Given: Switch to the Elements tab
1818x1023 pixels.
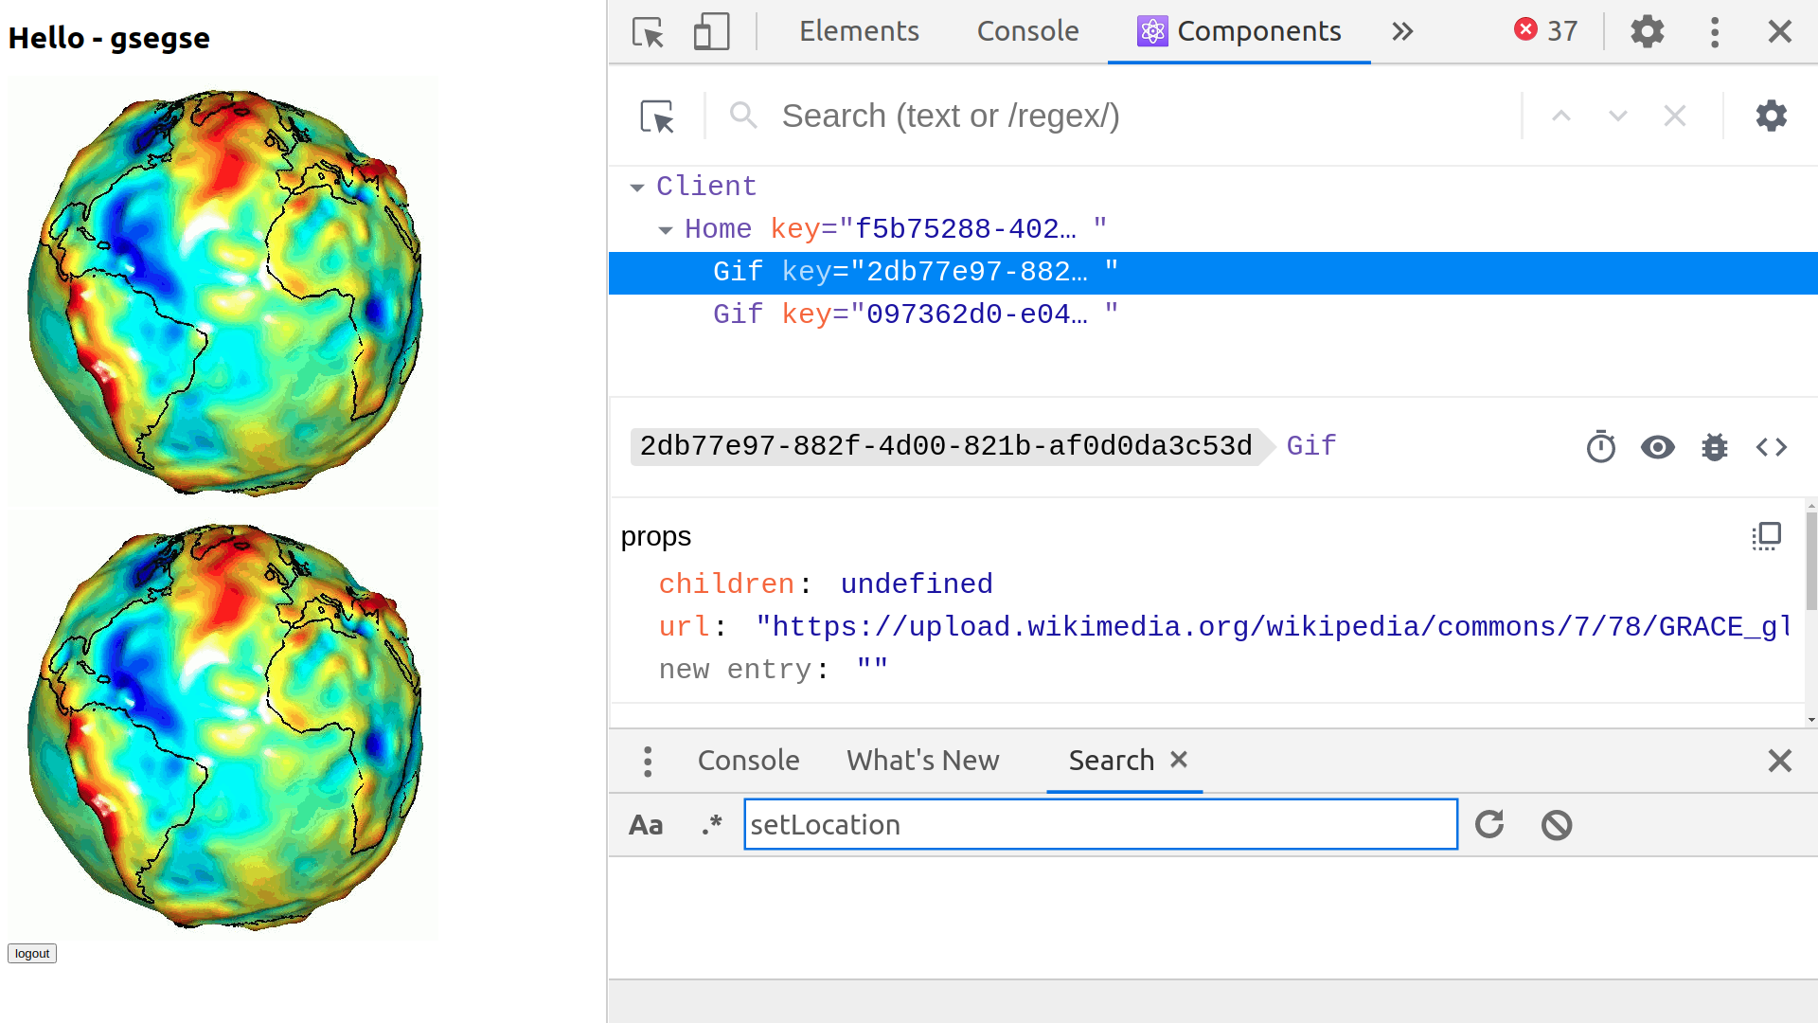Looking at the screenshot, I should click(859, 32).
